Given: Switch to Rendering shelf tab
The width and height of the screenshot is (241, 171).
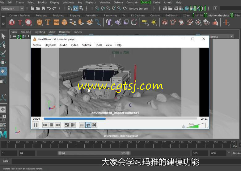Looking at the screenshot, I should pos(110,15).
